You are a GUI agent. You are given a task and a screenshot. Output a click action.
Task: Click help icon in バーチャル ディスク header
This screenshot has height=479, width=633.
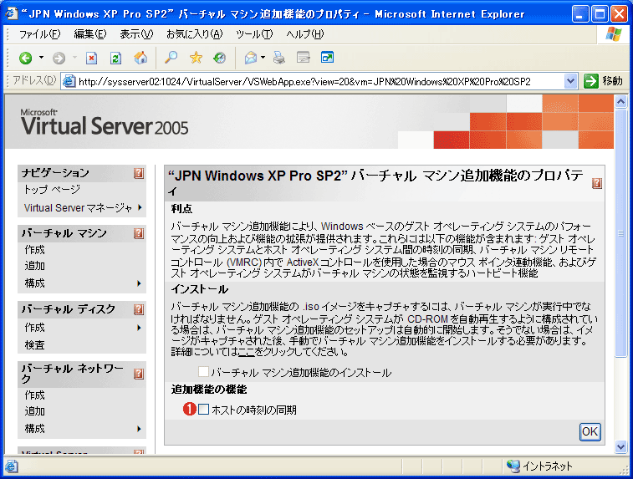tap(139, 309)
